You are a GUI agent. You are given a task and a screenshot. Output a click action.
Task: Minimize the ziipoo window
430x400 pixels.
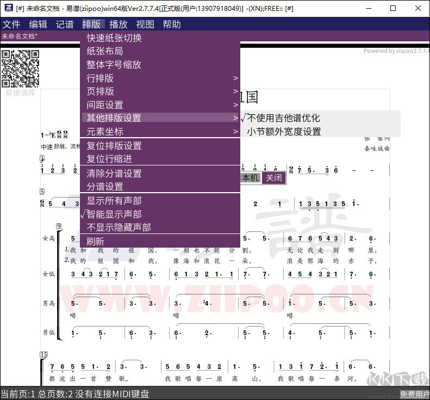[x=369, y=8]
